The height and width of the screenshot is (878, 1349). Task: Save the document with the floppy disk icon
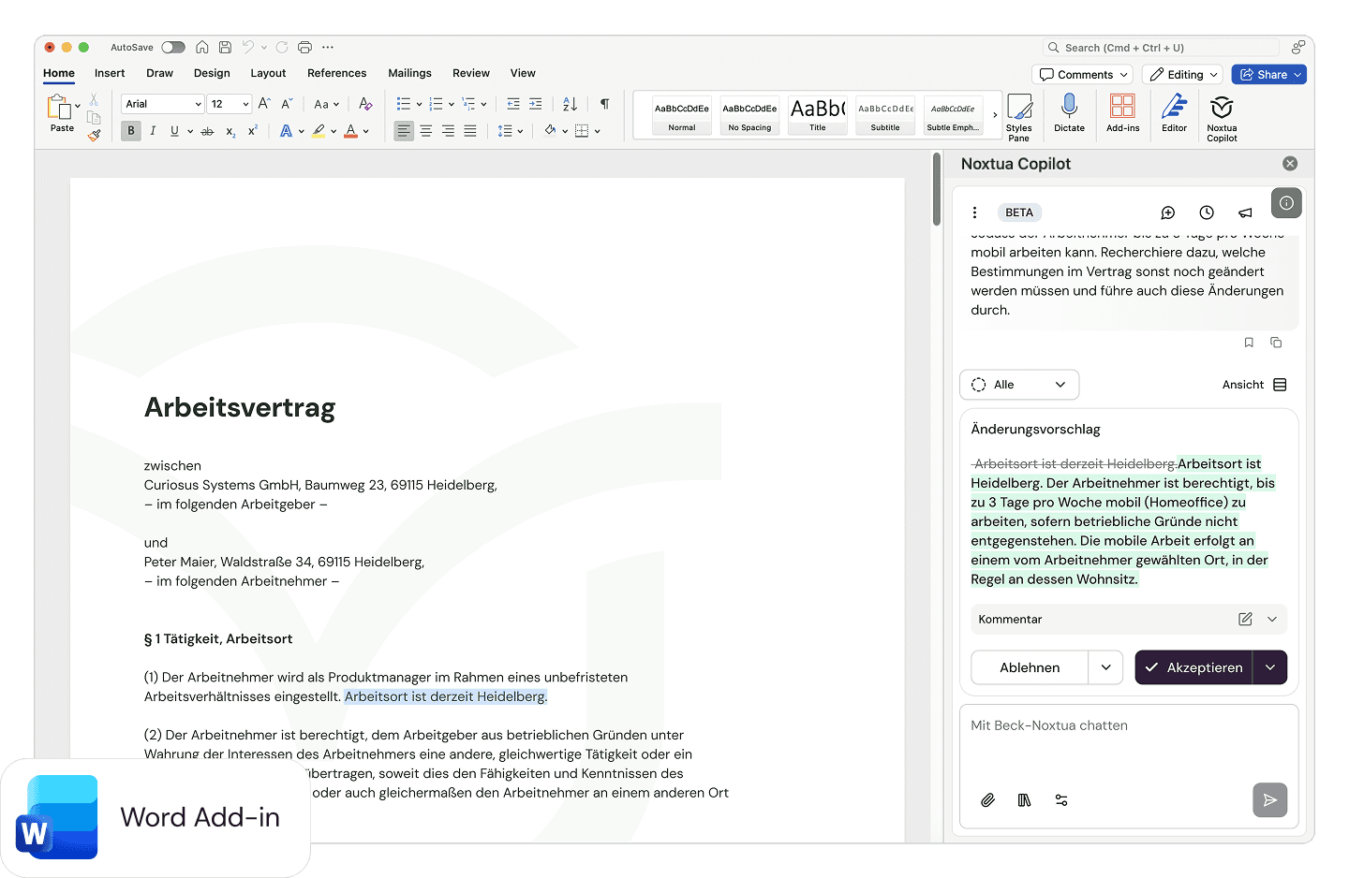tap(225, 47)
